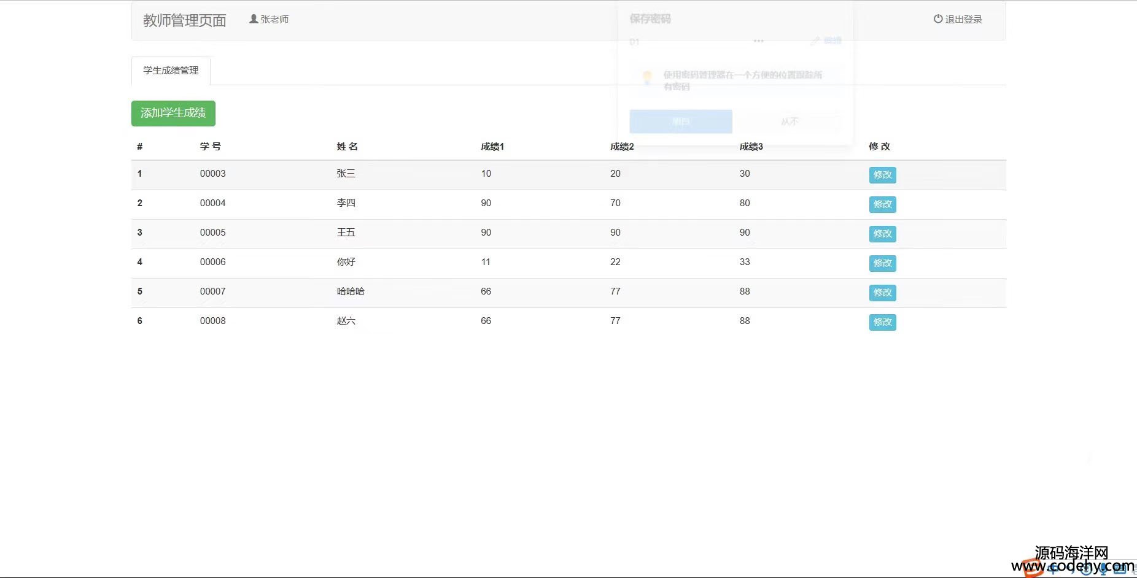This screenshot has height=578, width=1137.
Task: Click 修改 for 哈哈哈
Action: point(882,293)
